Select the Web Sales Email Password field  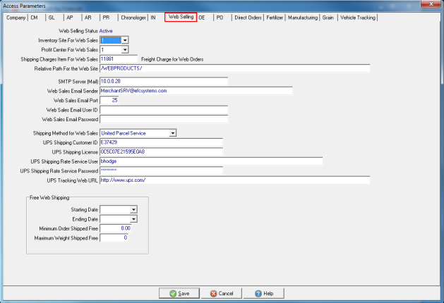pos(164,120)
